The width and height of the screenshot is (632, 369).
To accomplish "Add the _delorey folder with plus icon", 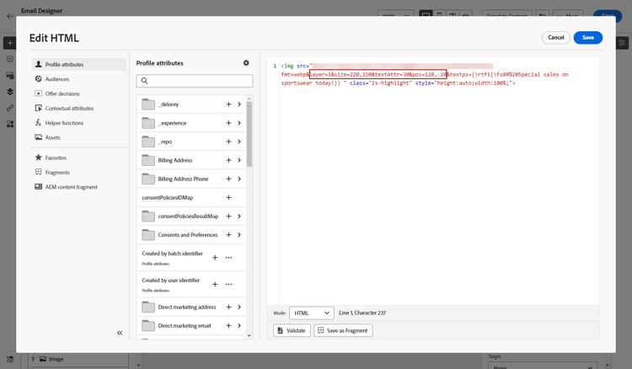I will point(228,104).
